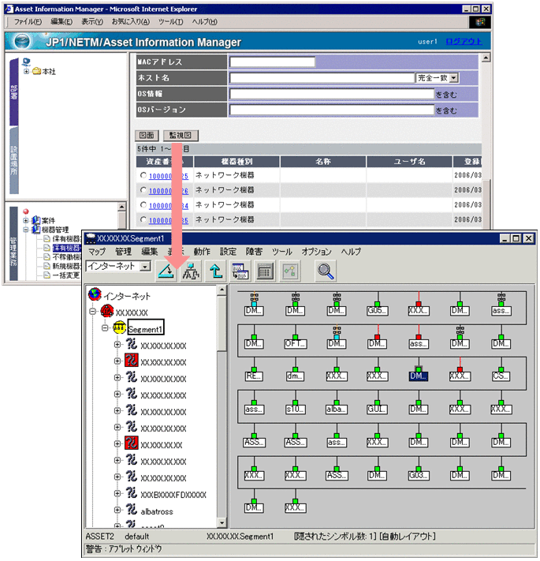The image size is (540, 561).
Task: Click the green node diagram toolbar icon
Action: [290, 271]
